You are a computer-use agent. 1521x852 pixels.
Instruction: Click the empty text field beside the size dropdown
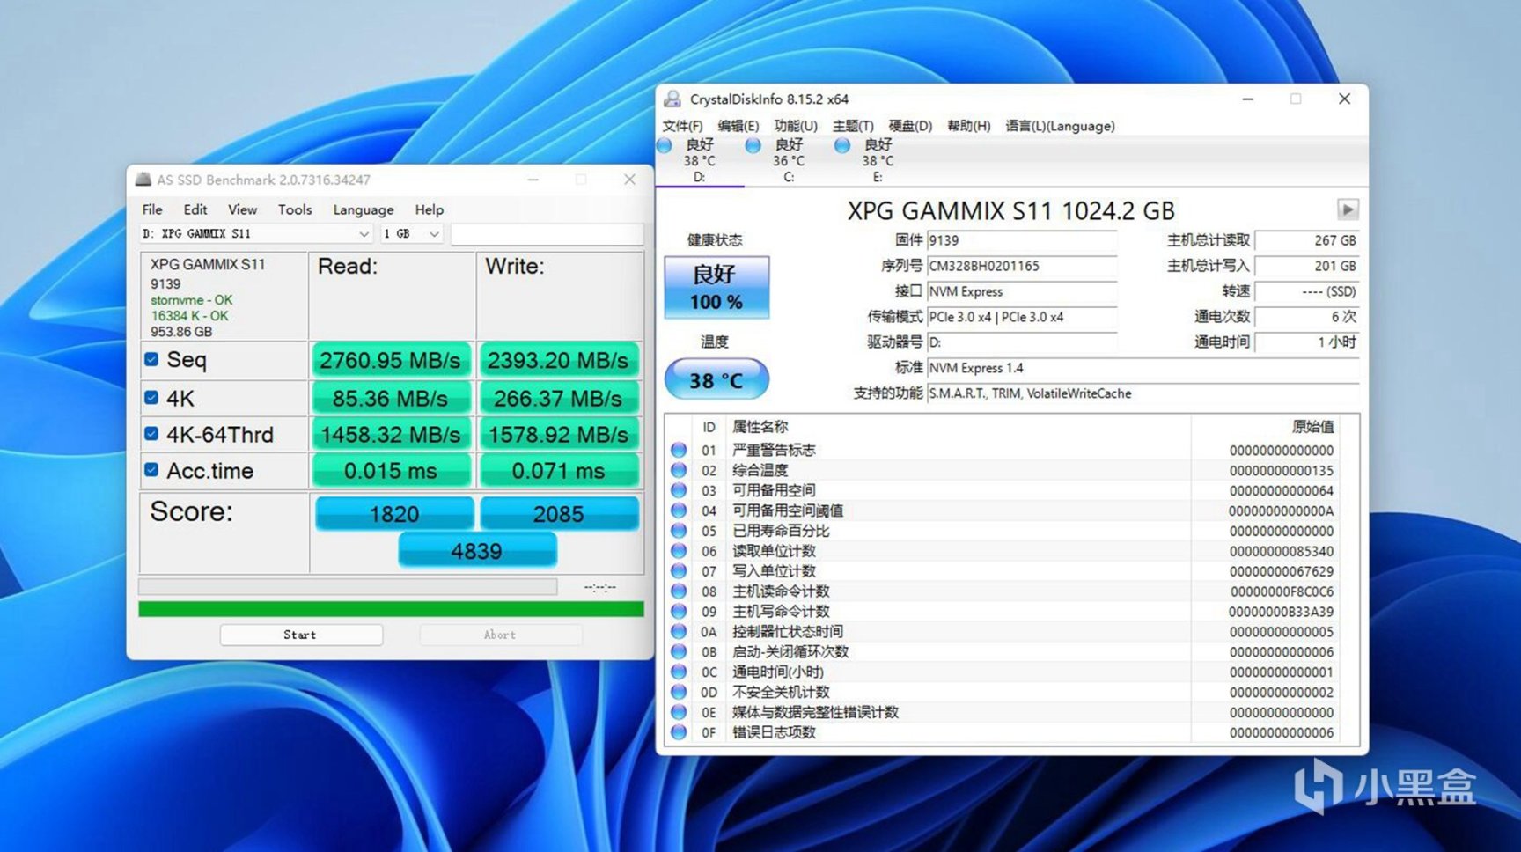coord(547,233)
